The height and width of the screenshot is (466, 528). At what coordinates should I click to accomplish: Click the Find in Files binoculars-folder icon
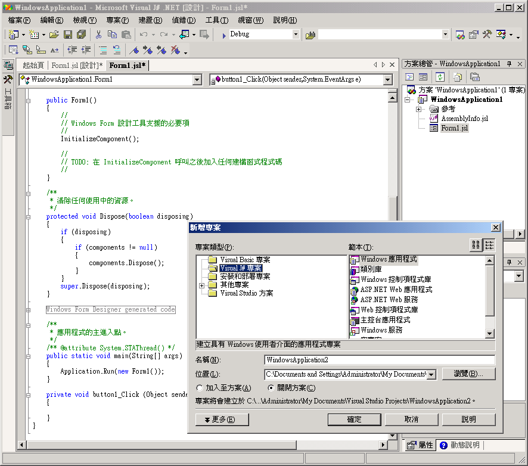click(x=310, y=35)
